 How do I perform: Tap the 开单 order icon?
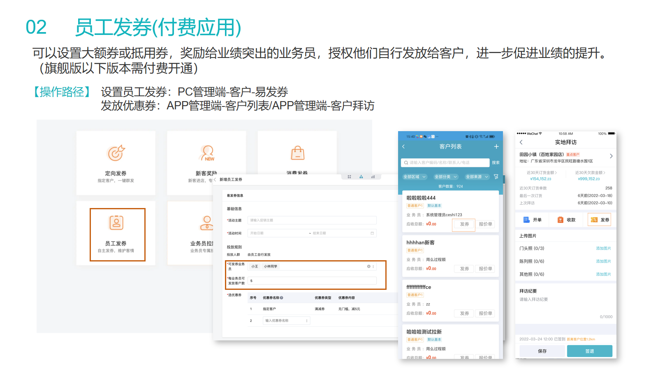[x=526, y=220]
